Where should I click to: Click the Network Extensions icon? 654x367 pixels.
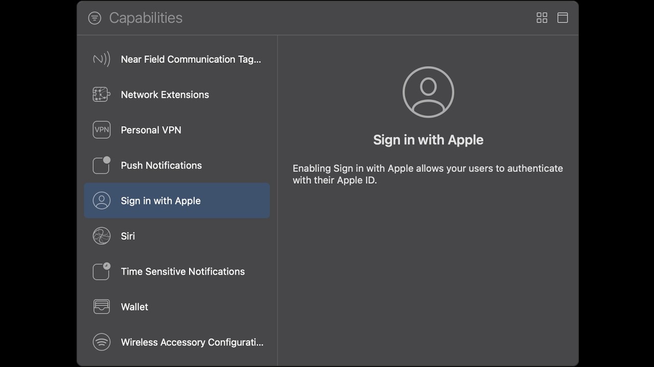[101, 94]
